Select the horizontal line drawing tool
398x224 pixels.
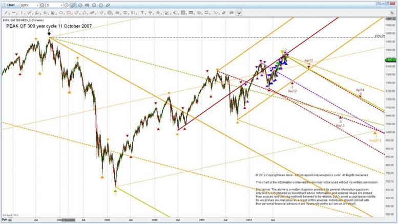14,13
